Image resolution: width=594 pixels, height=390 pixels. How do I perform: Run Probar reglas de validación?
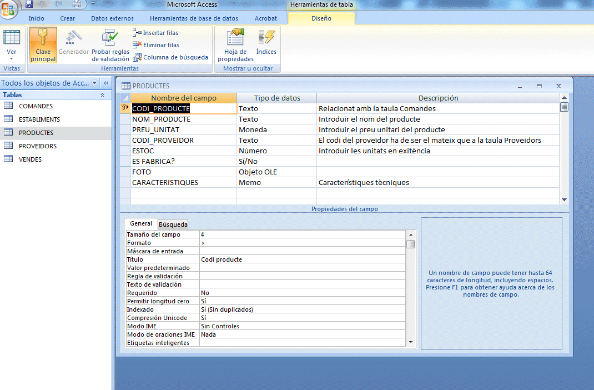click(110, 45)
